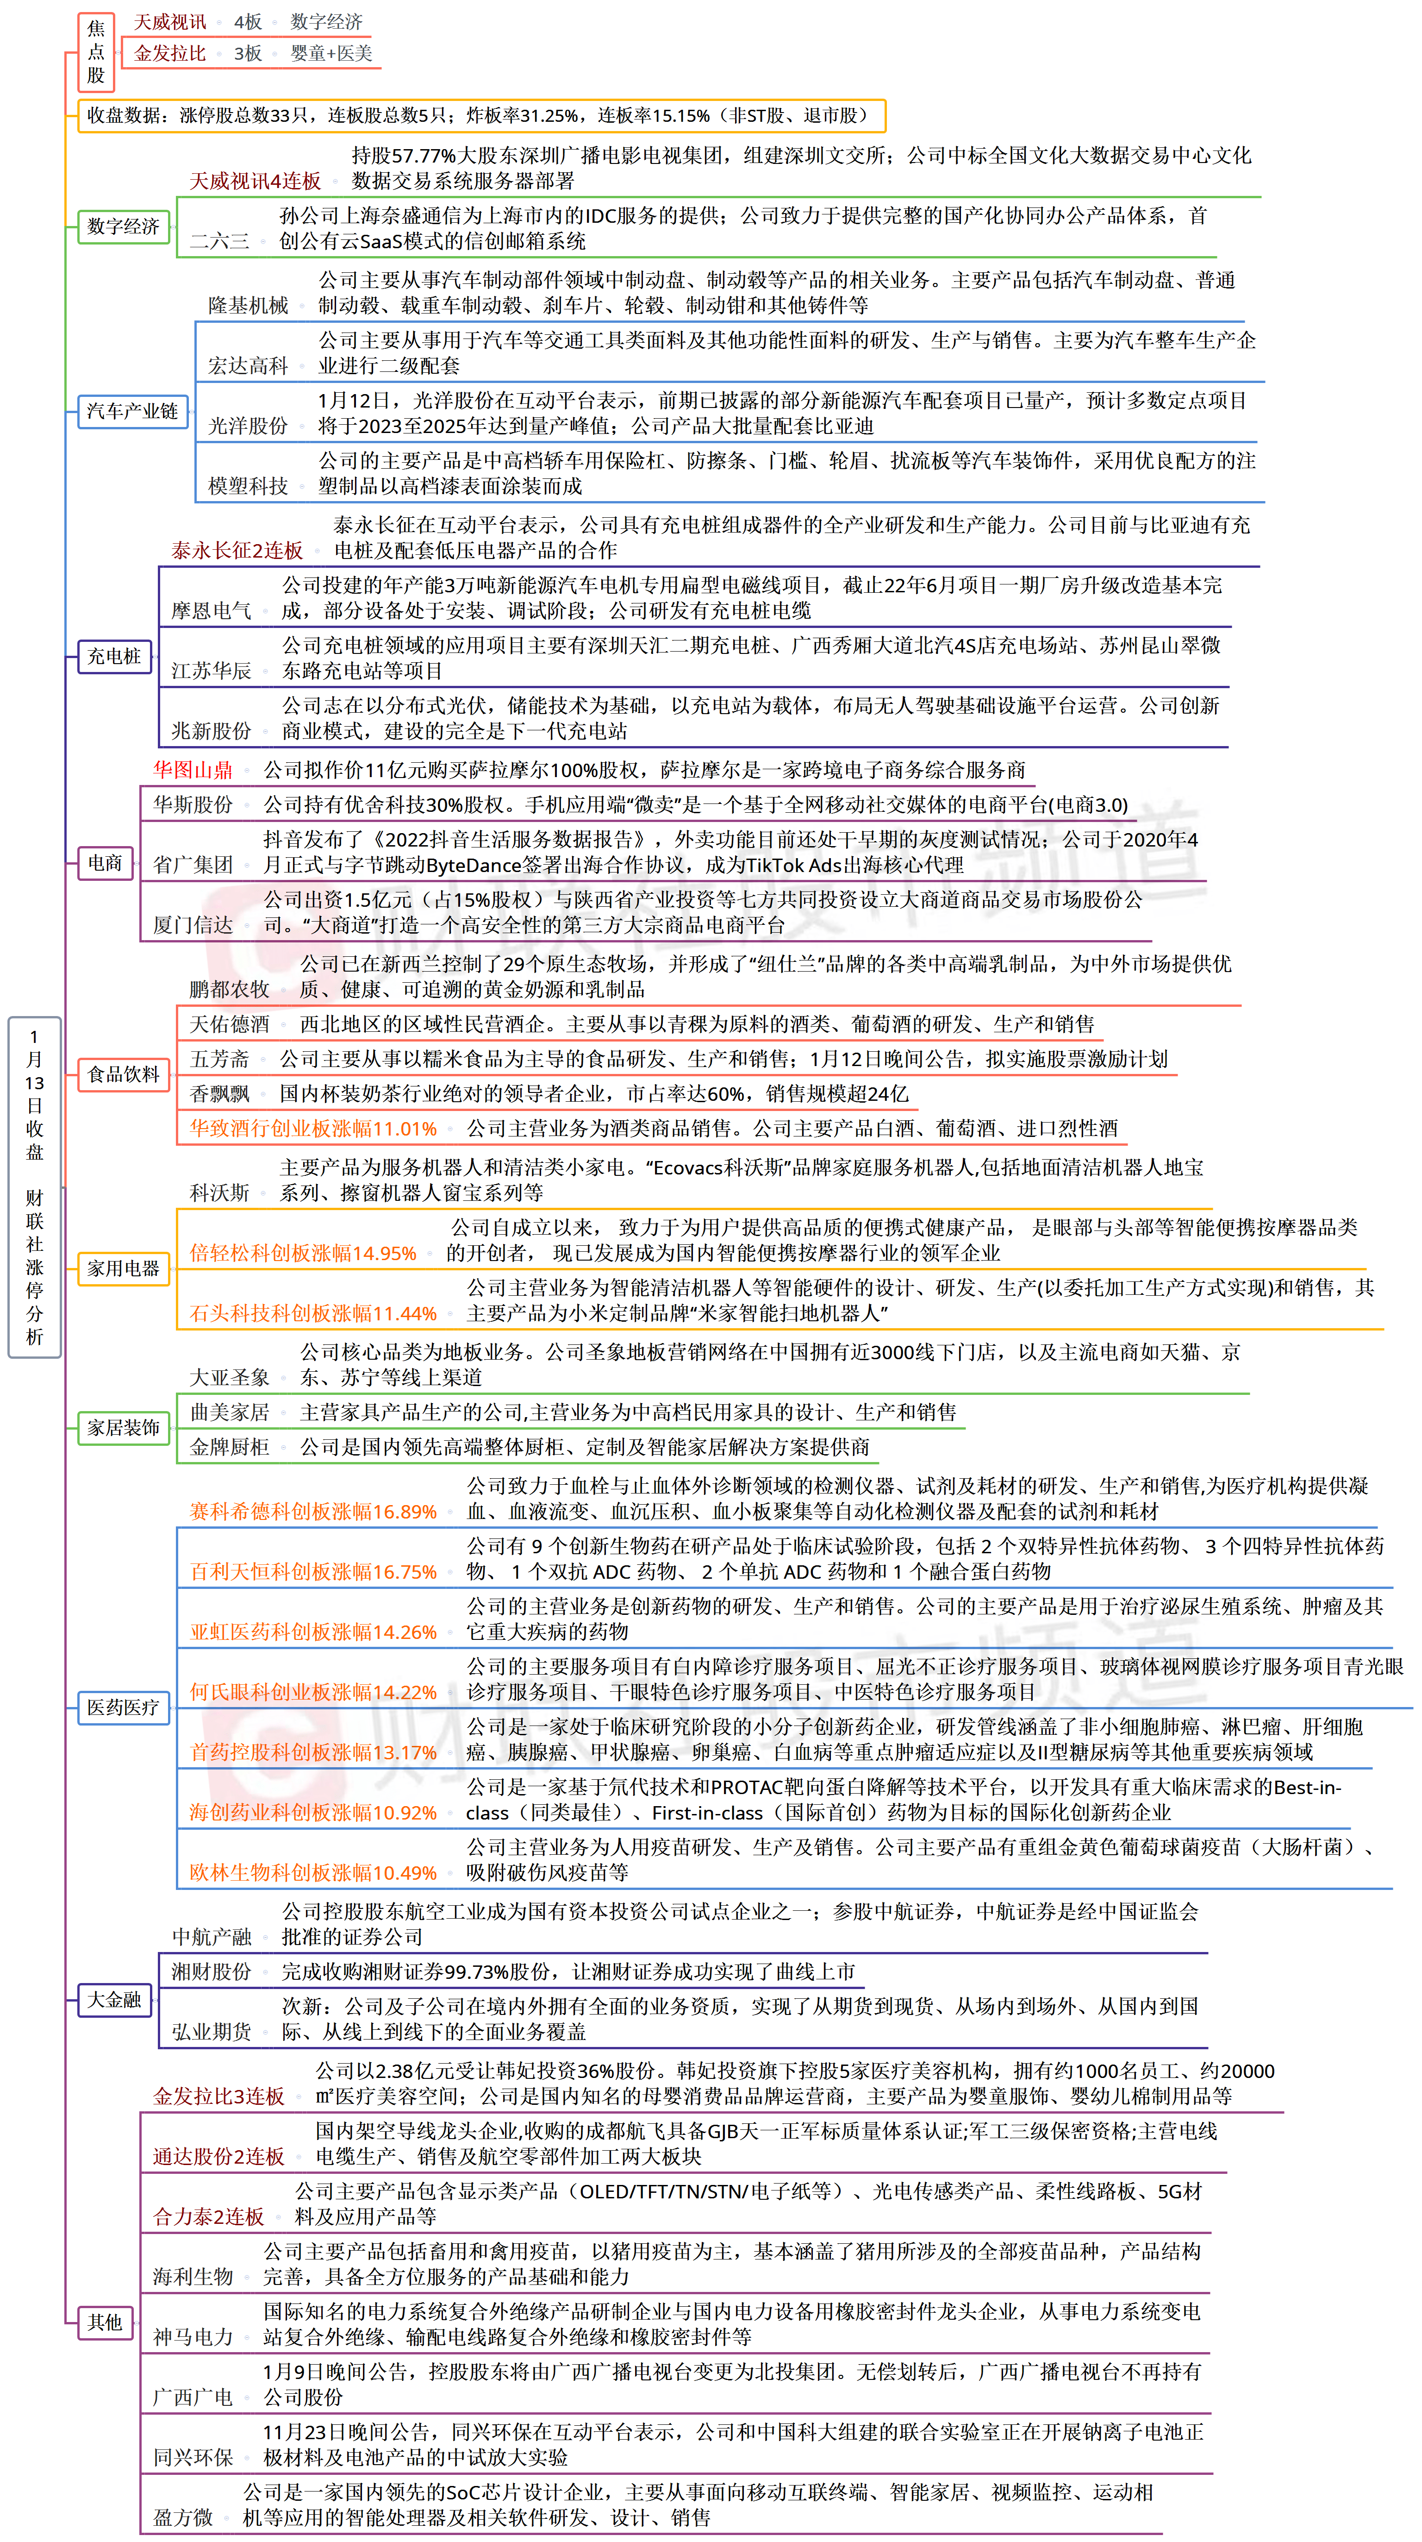Click the 金牌厨柜 stock label
This screenshot has height=2542, width=1422.
point(230,1447)
